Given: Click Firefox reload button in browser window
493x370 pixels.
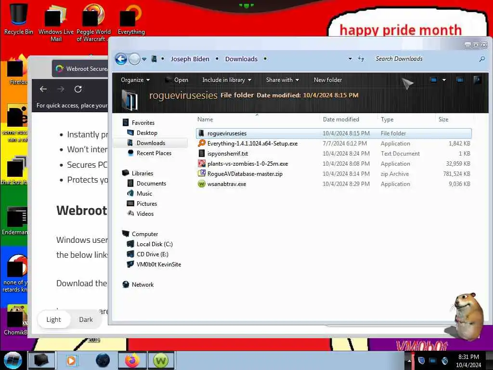Looking at the screenshot, I should [78, 89].
